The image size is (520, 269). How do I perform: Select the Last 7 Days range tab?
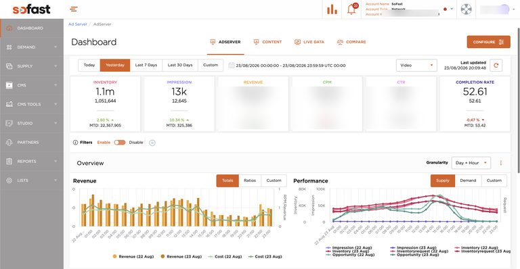(x=146, y=65)
